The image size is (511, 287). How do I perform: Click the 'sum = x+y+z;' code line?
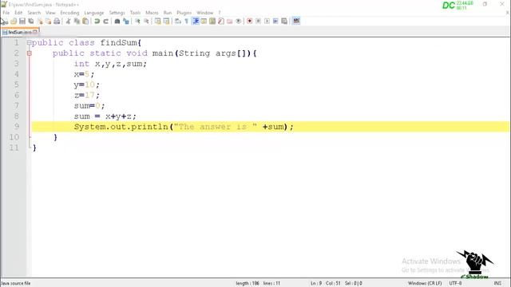pos(105,116)
